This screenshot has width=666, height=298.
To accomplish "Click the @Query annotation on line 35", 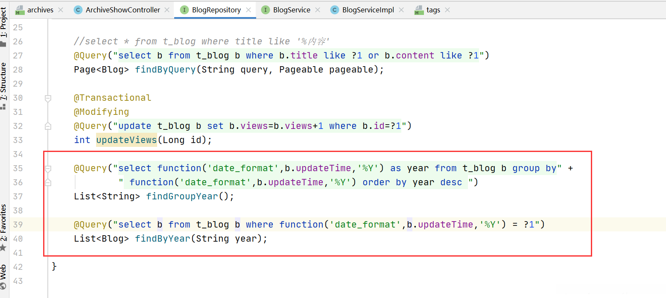I will point(91,168).
